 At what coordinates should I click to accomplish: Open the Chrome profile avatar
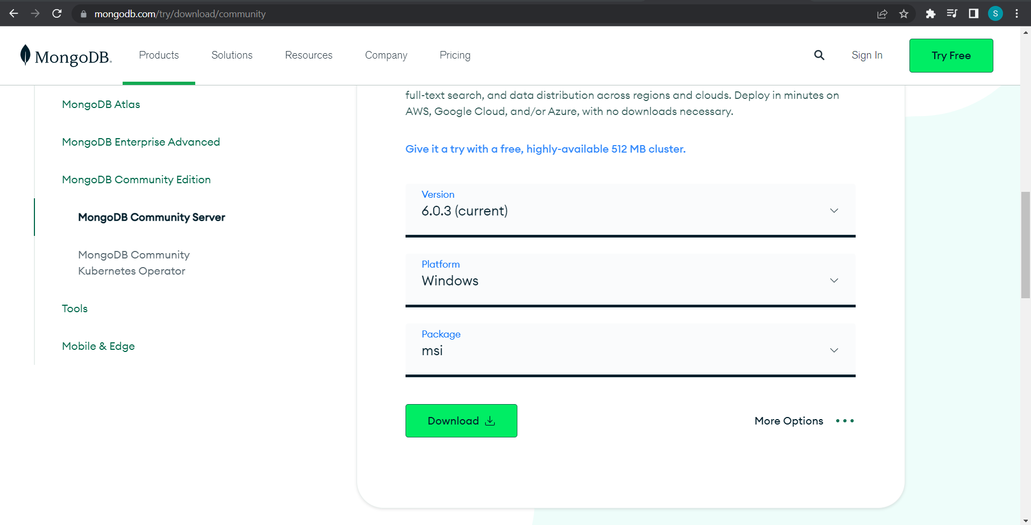click(x=995, y=14)
